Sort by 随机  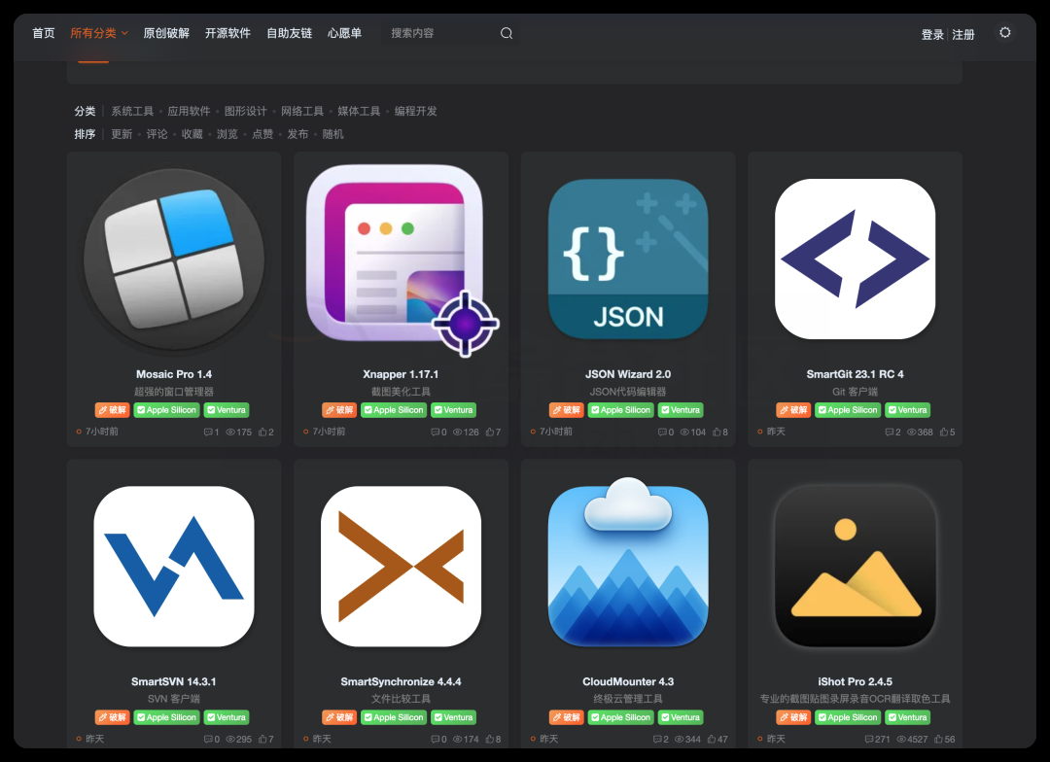[332, 134]
